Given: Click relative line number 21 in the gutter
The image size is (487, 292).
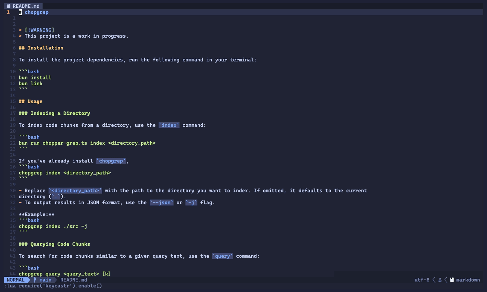Looking at the screenshot, I should pyautogui.click(x=13, y=137).
